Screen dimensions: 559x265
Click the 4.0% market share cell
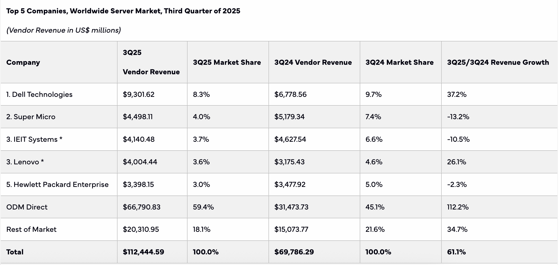(x=202, y=117)
